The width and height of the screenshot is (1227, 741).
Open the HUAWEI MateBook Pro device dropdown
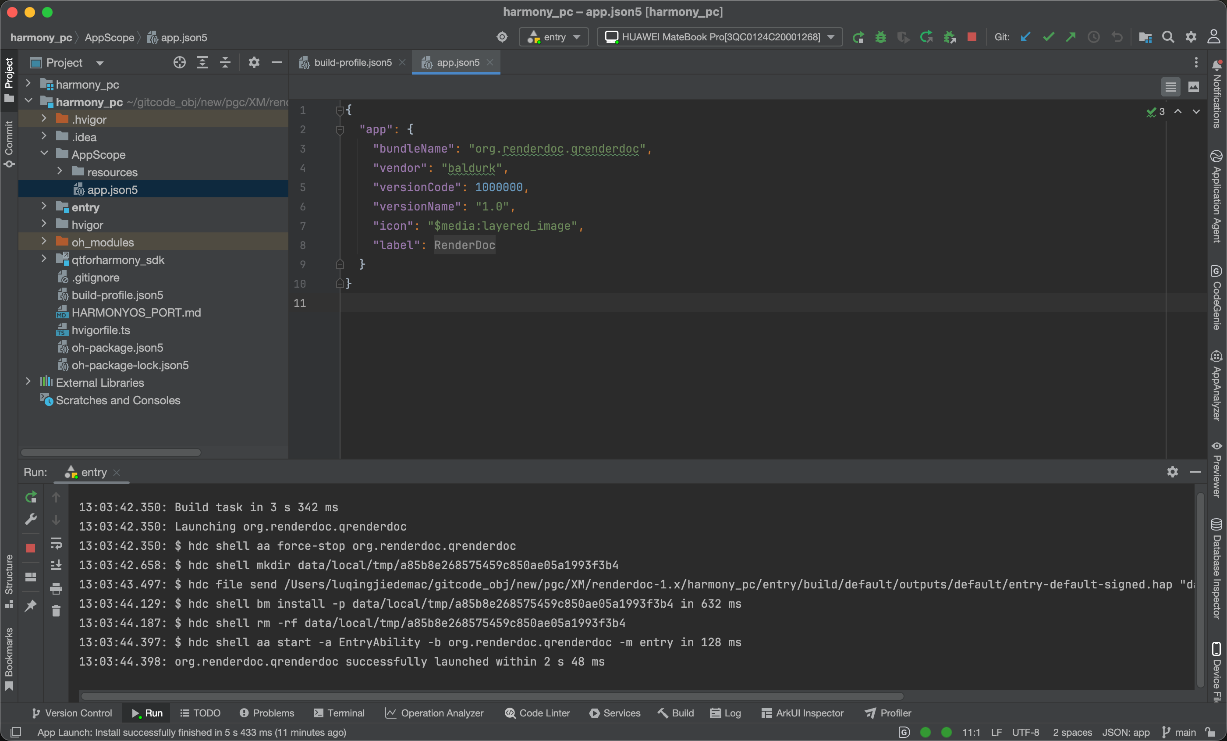720,37
